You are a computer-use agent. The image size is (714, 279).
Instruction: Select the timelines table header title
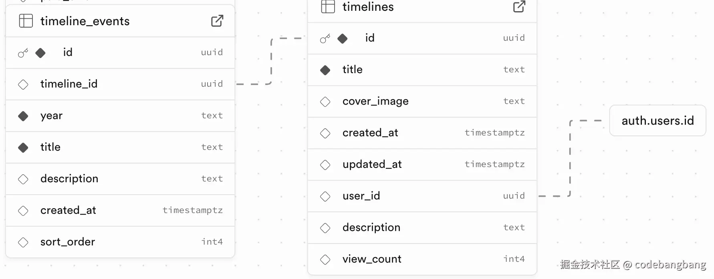[x=368, y=6]
